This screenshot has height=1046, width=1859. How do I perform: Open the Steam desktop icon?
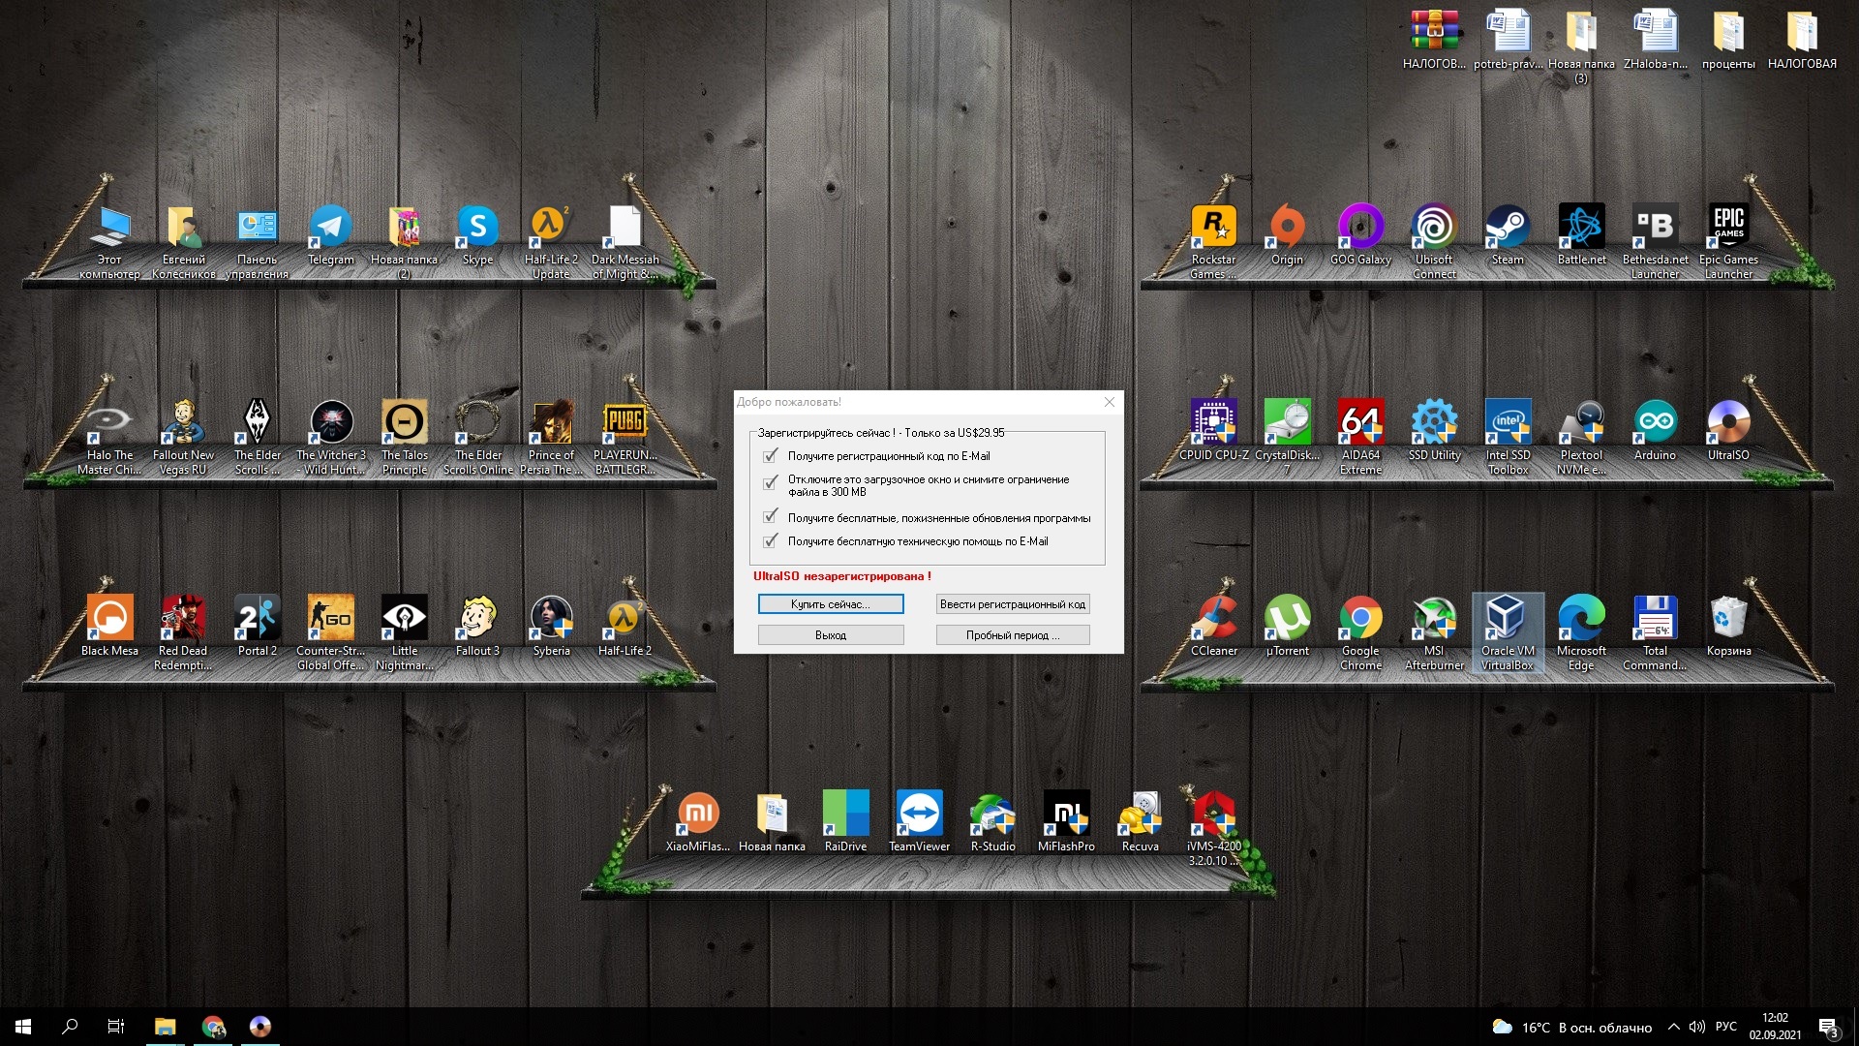1509,235
